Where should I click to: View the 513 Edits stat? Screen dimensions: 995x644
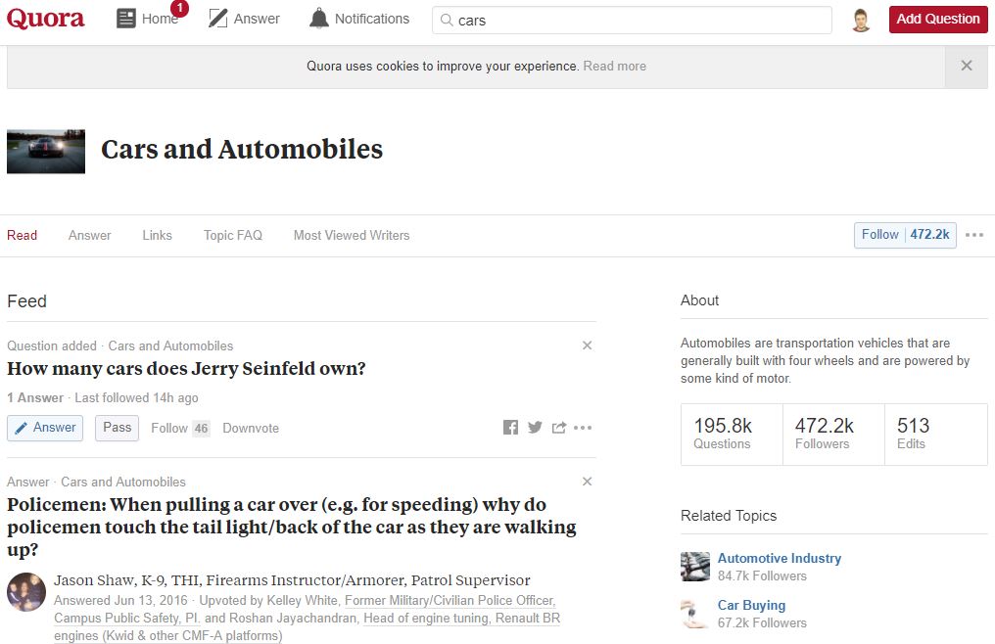936,434
